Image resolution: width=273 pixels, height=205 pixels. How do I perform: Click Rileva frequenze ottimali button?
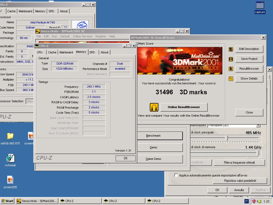[239, 163]
